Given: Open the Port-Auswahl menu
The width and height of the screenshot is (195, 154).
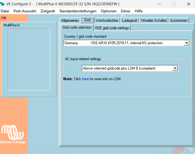Looking at the screenshot, I should click(x=25, y=11).
